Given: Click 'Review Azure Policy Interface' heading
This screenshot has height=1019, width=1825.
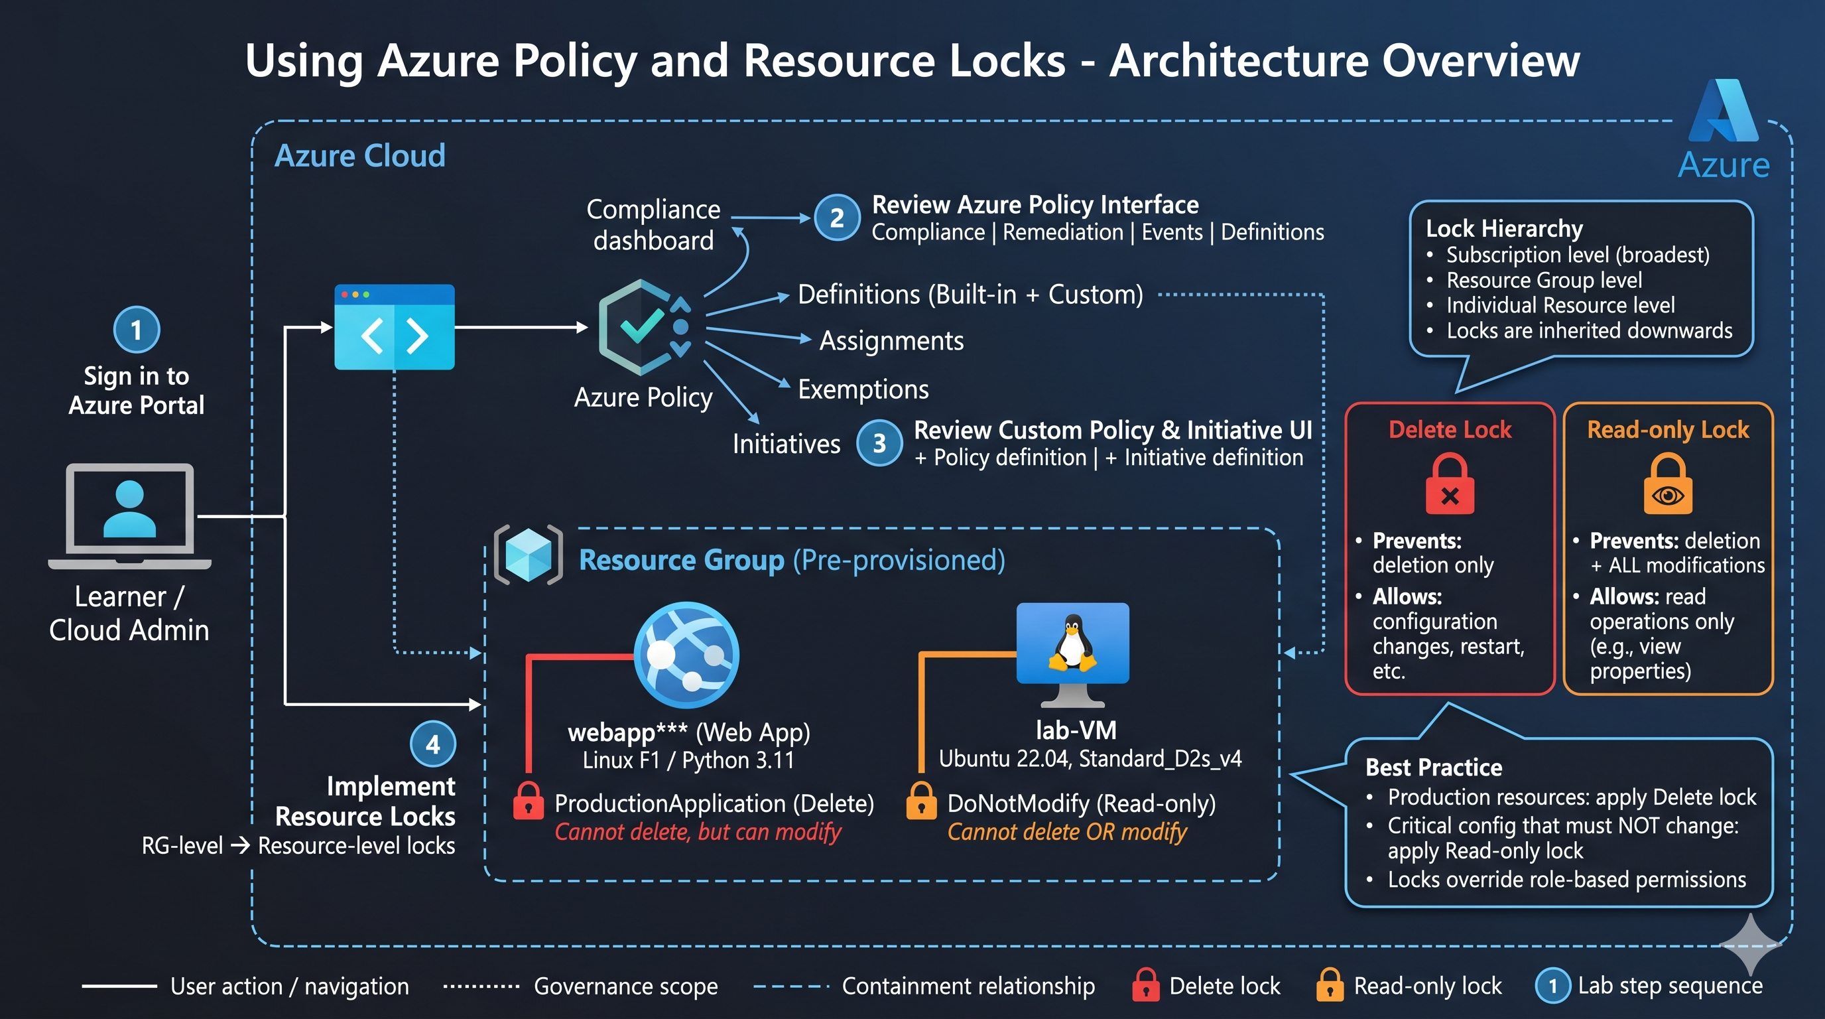Looking at the screenshot, I should pyautogui.click(x=1035, y=205).
